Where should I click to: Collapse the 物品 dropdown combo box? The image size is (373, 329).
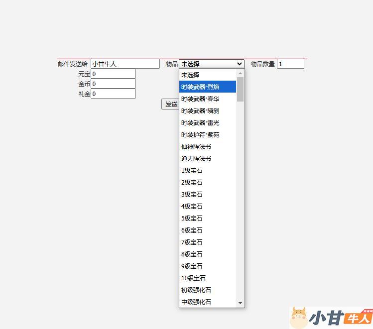[212, 64]
